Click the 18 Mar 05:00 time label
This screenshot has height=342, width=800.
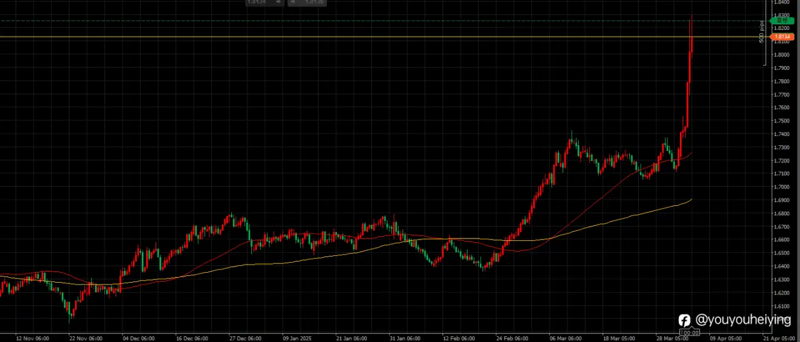[x=619, y=338]
